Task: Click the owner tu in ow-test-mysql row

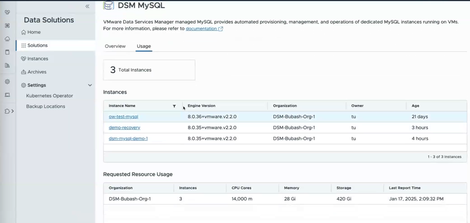Action: (353, 117)
